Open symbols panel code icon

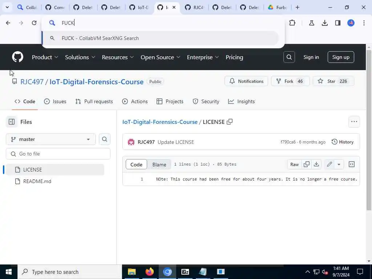352,164
